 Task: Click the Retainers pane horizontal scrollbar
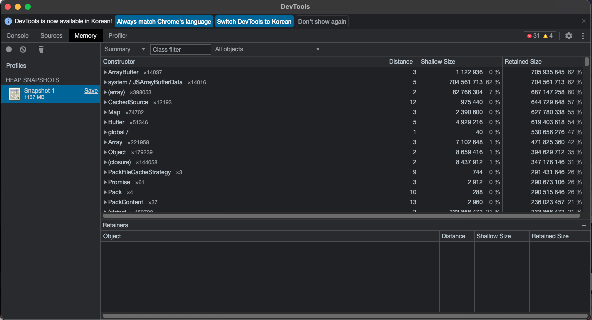pyautogui.click(x=345, y=316)
